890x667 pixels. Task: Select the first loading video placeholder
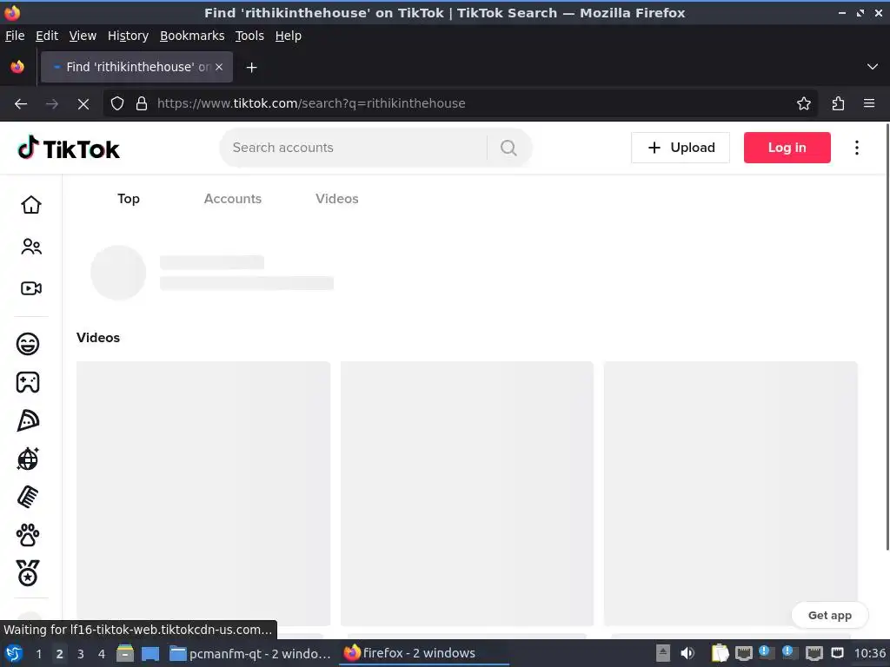tap(203, 493)
